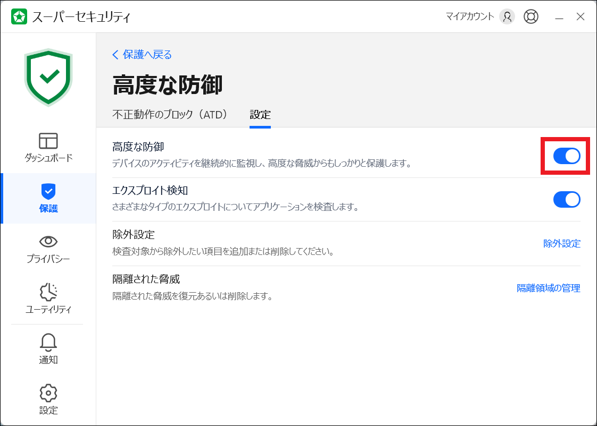This screenshot has height=426, width=597.
Task: Open the blue 除外設定 link on the right
Action: click(561, 244)
